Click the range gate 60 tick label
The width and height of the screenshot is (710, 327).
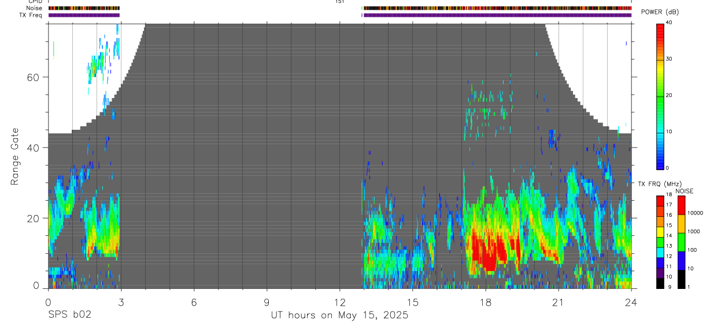coord(34,77)
